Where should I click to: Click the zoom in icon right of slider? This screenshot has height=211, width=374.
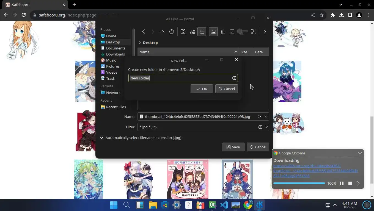click(x=253, y=32)
